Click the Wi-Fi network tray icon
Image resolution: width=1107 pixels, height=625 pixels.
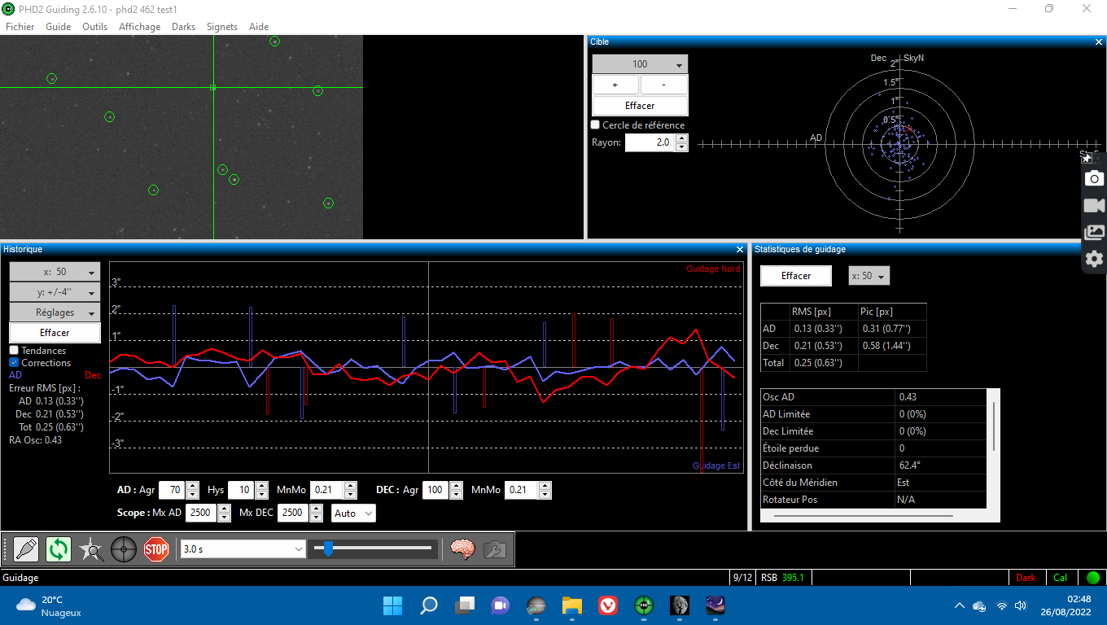pos(1001,605)
